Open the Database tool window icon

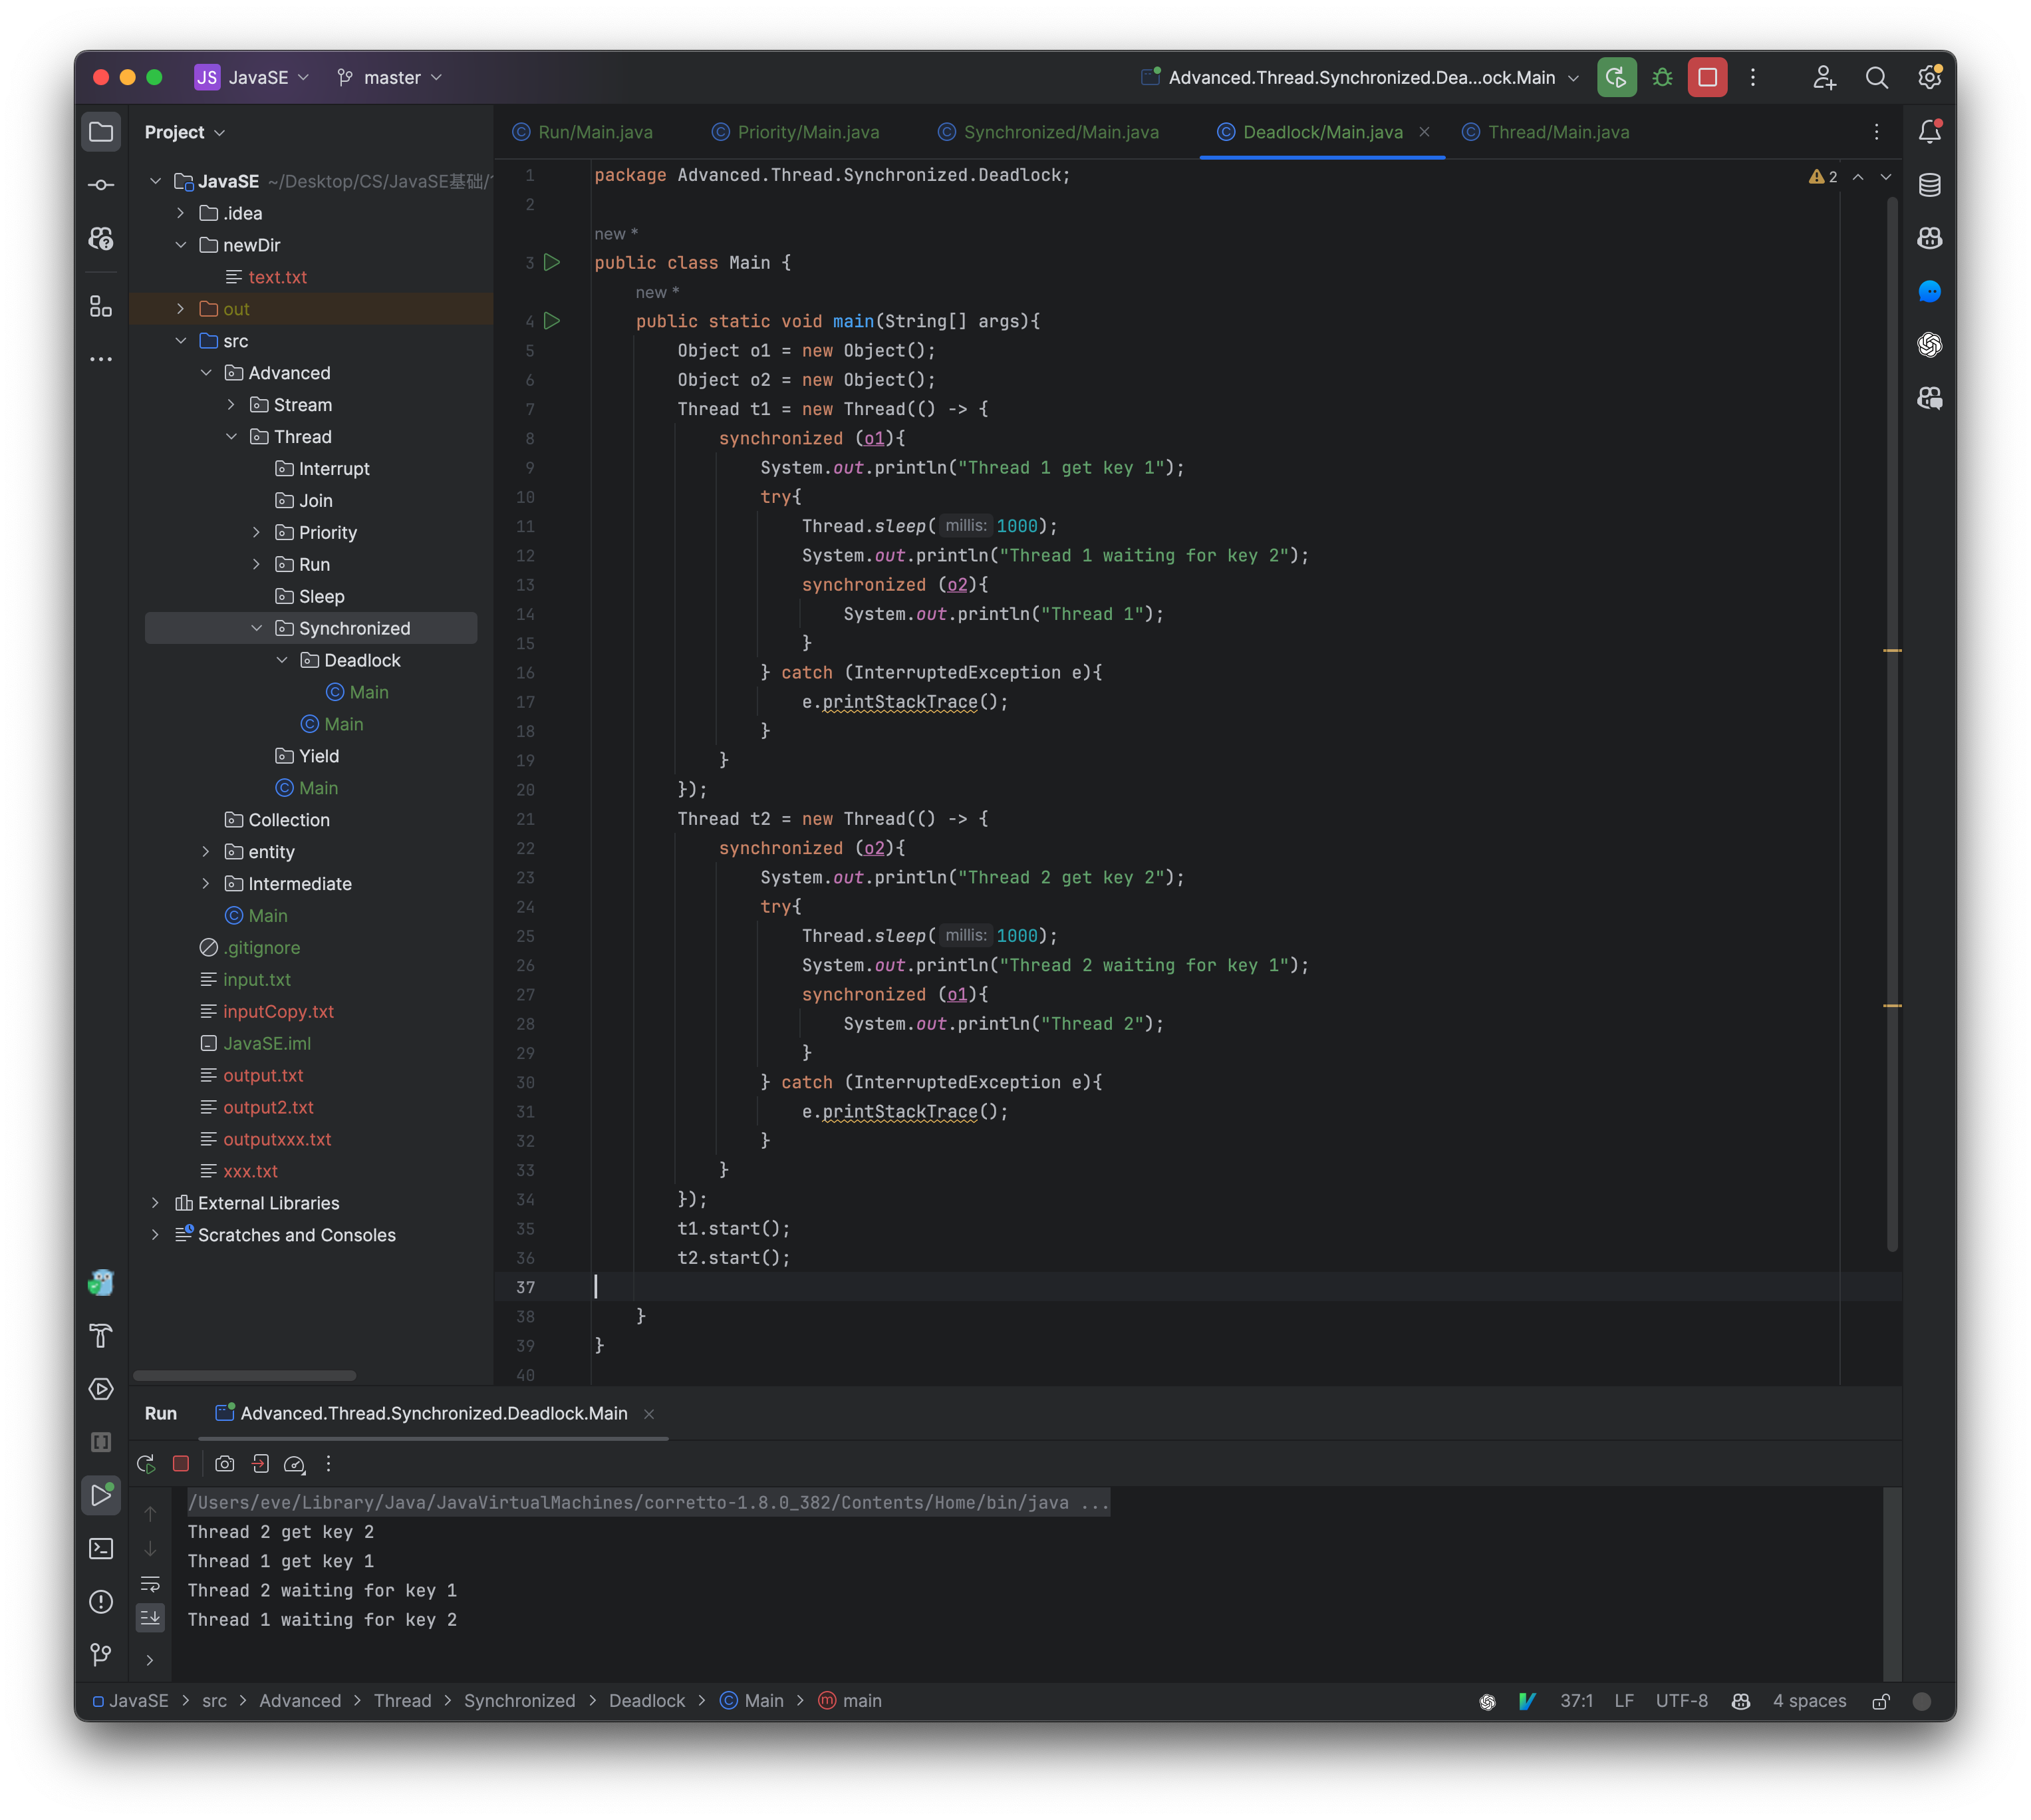point(1929,184)
